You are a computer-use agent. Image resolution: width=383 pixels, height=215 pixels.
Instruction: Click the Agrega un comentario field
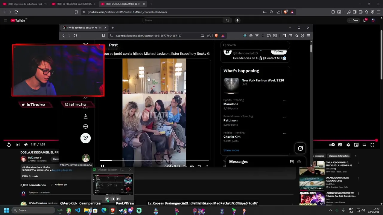coord(40,193)
